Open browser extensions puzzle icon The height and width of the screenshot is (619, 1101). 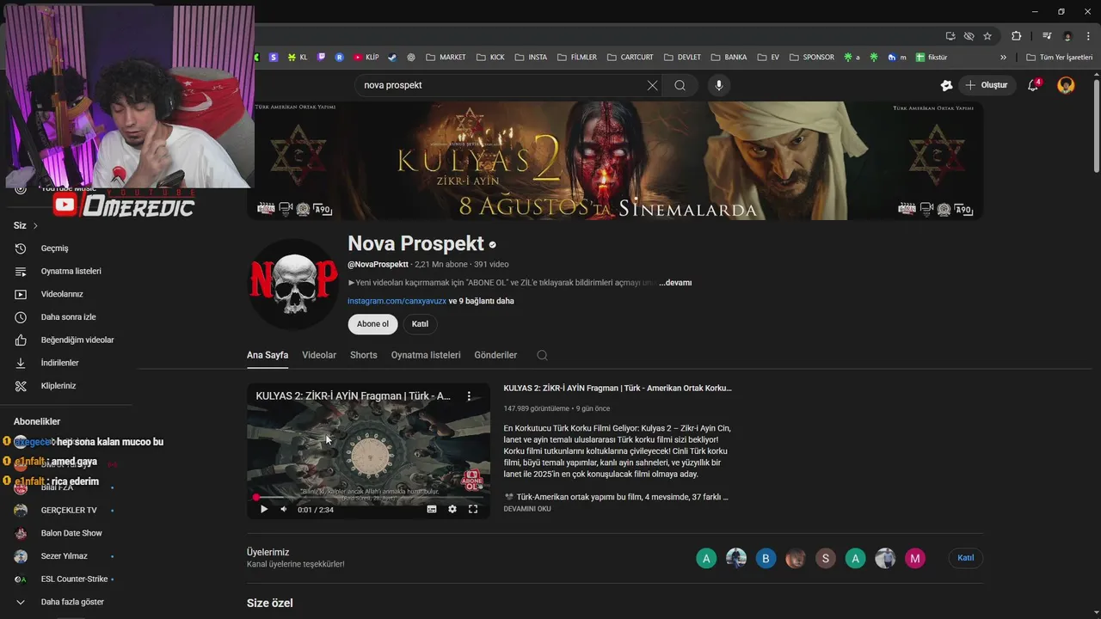(1017, 36)
